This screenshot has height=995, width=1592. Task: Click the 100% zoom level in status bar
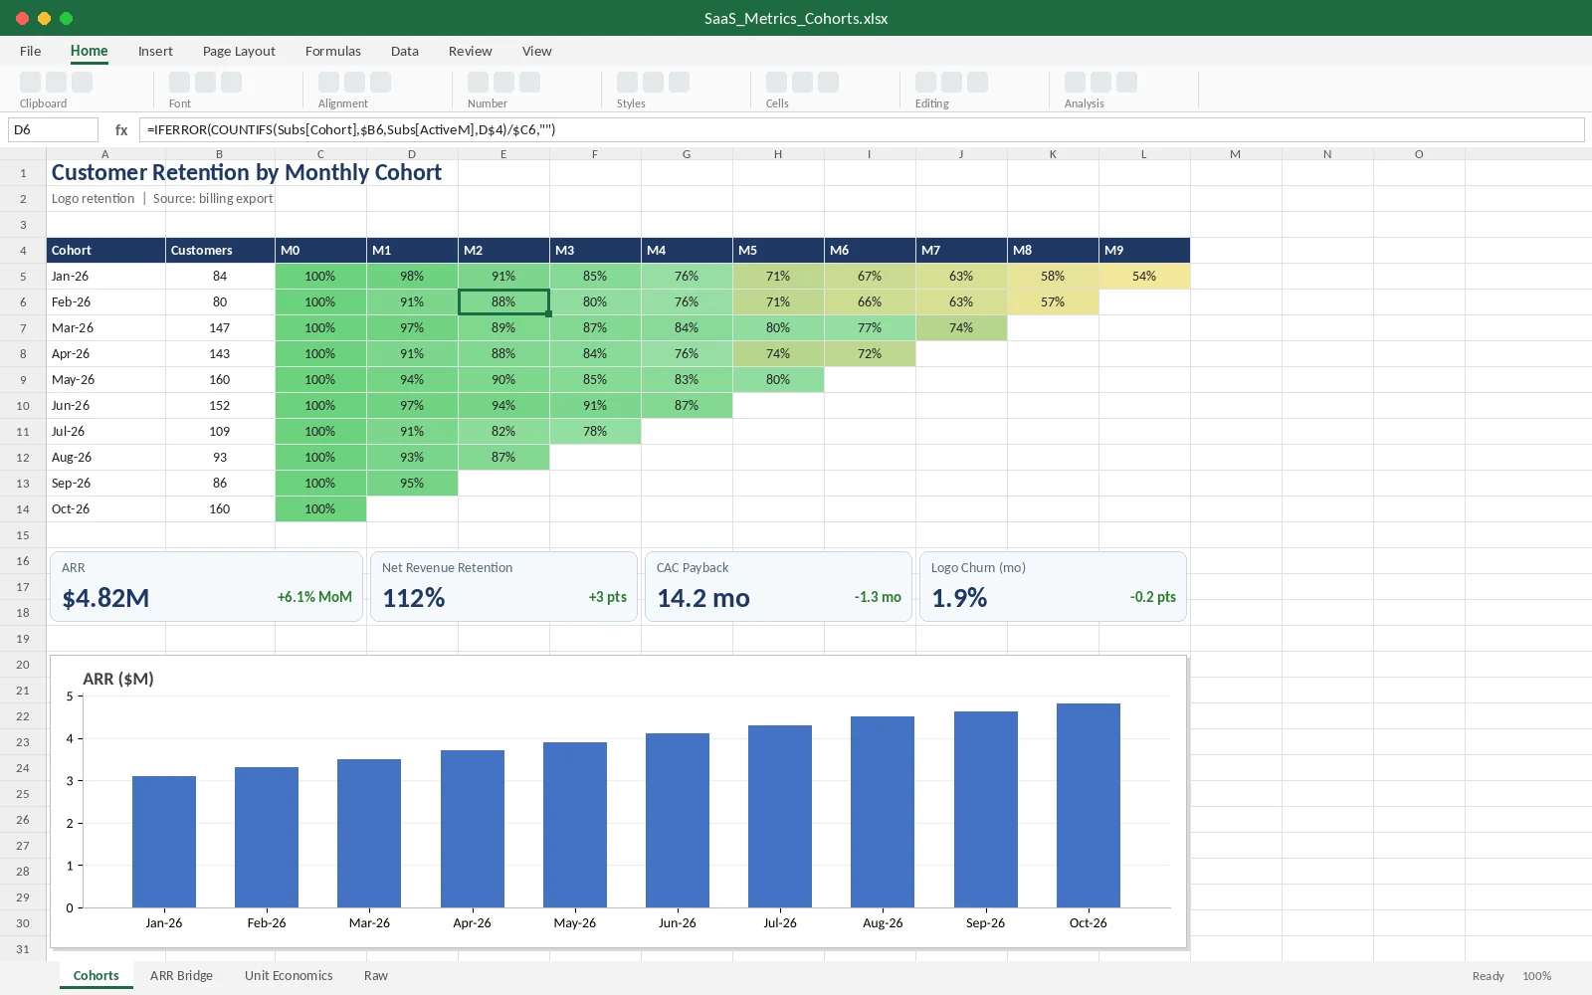(1536, 976)
